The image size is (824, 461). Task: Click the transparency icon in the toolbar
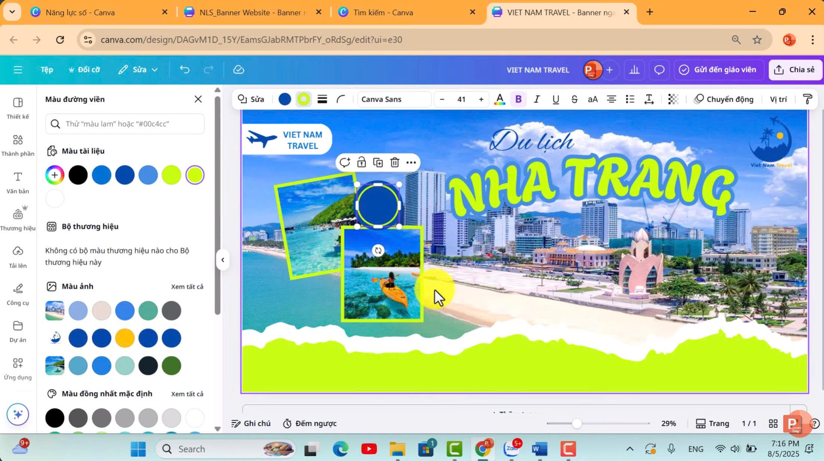(x=673, y=99)
